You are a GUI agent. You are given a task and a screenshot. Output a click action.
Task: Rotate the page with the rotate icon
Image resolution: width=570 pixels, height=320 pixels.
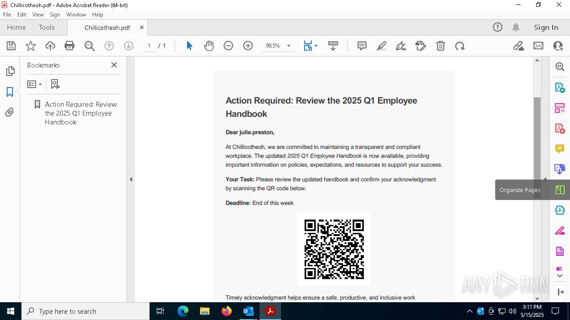[460, 46]
